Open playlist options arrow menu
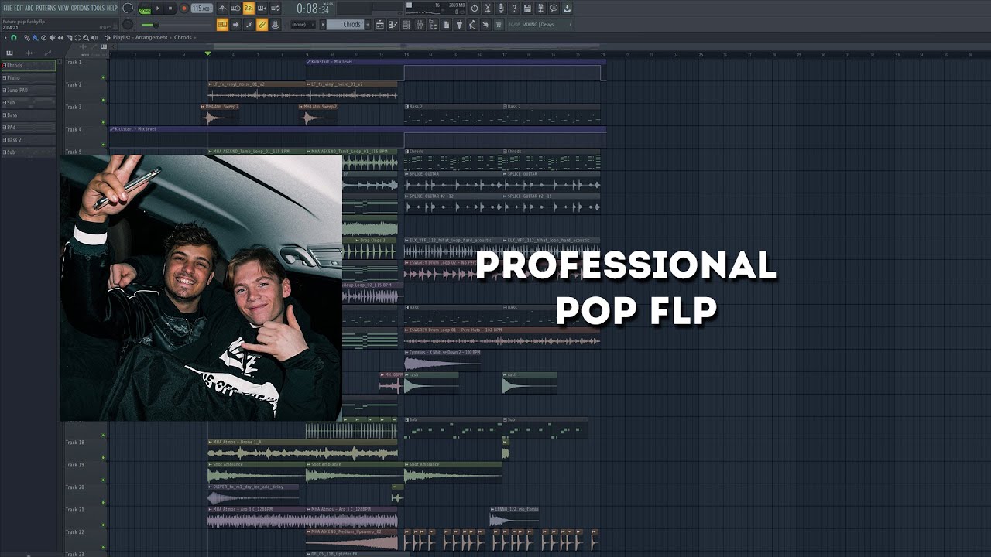This screenshot has height=557, width=991. click(x=5, y=37)
